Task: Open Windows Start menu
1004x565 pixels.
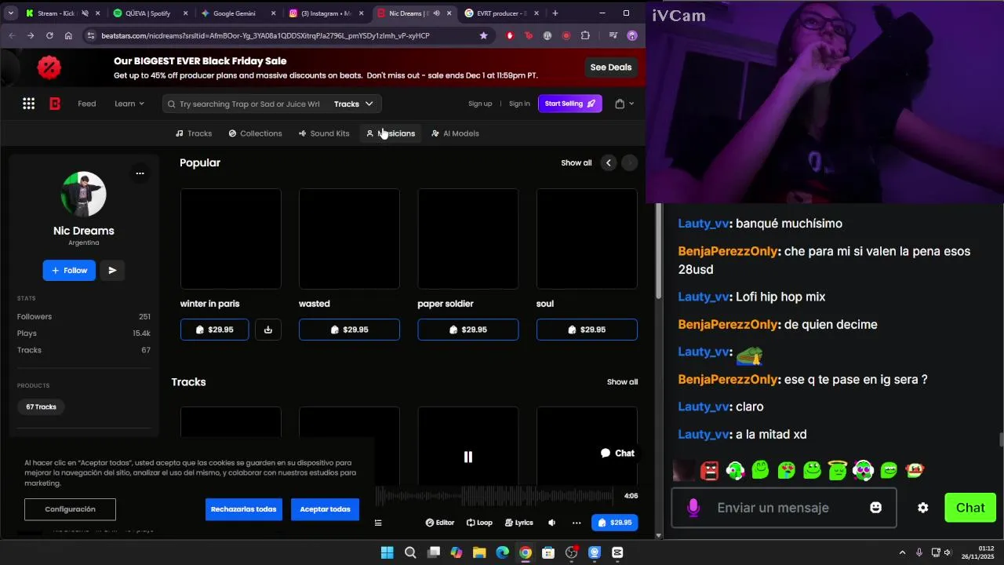Action: (x=387, y=552)
